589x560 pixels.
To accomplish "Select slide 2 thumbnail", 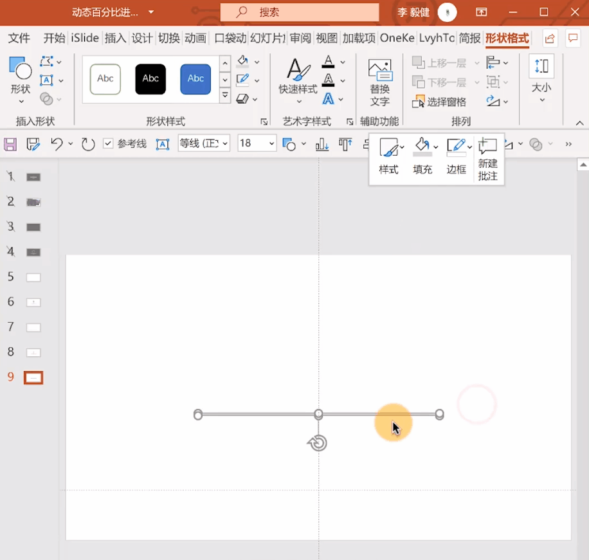I will click(x=33, y=203).
